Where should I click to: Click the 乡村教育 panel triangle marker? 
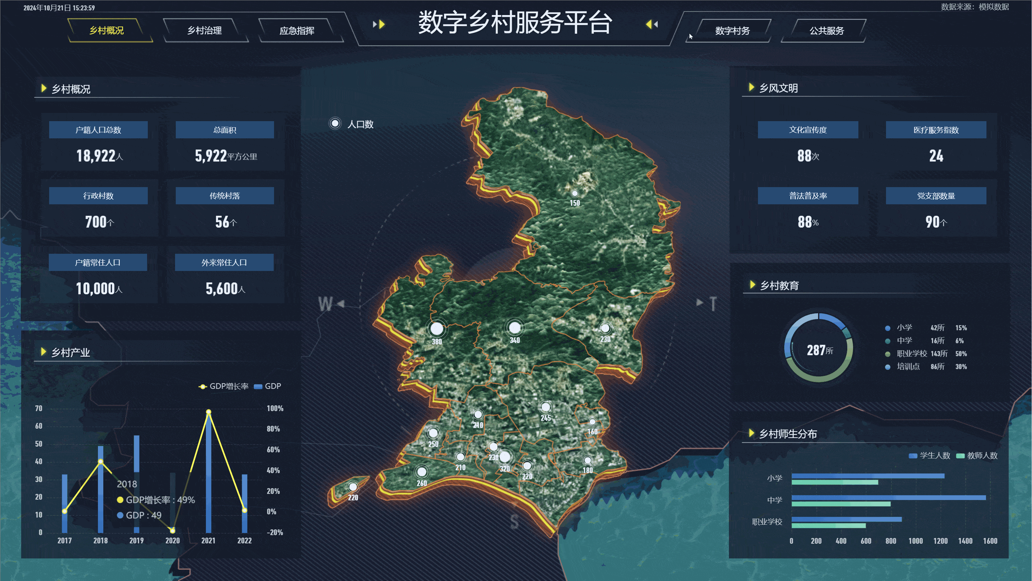752,285
